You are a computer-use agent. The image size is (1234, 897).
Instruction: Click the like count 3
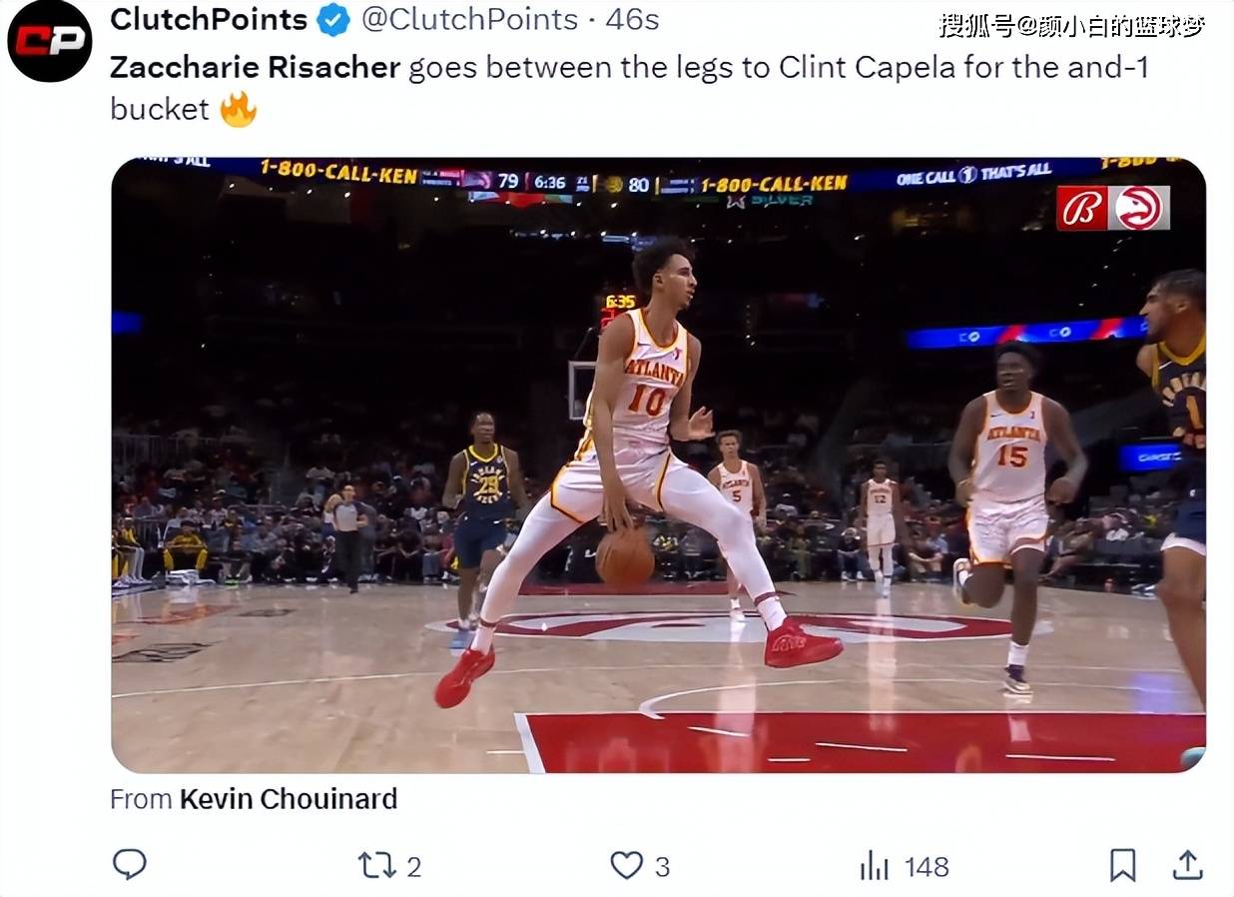(662, 867)
